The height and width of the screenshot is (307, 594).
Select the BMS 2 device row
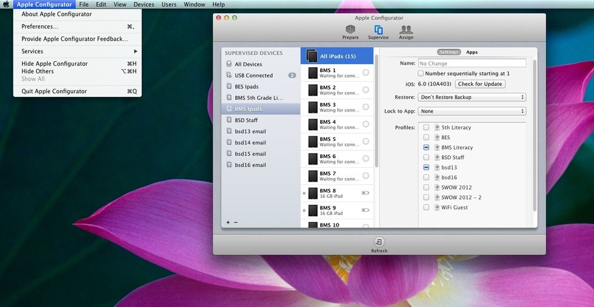pyautogui.click(x=337, y=90)
